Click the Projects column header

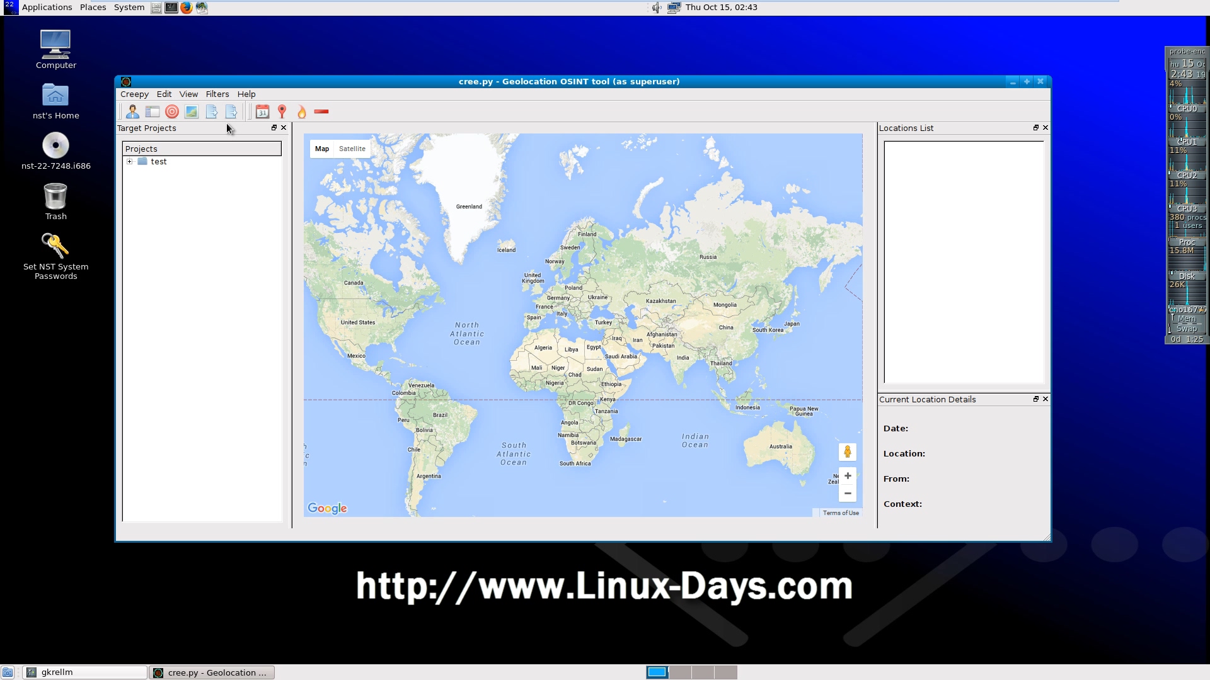pyautogui.click(x=202, y=149)
